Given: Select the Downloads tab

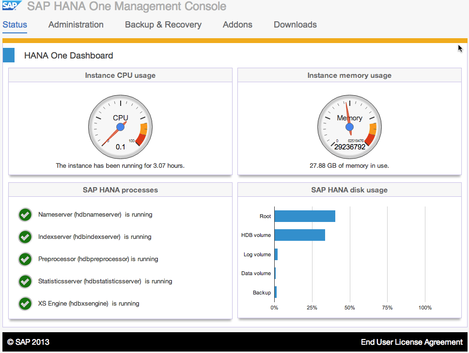Looking at the screenshot, I should pyautogui.click(x=295, y=25).
